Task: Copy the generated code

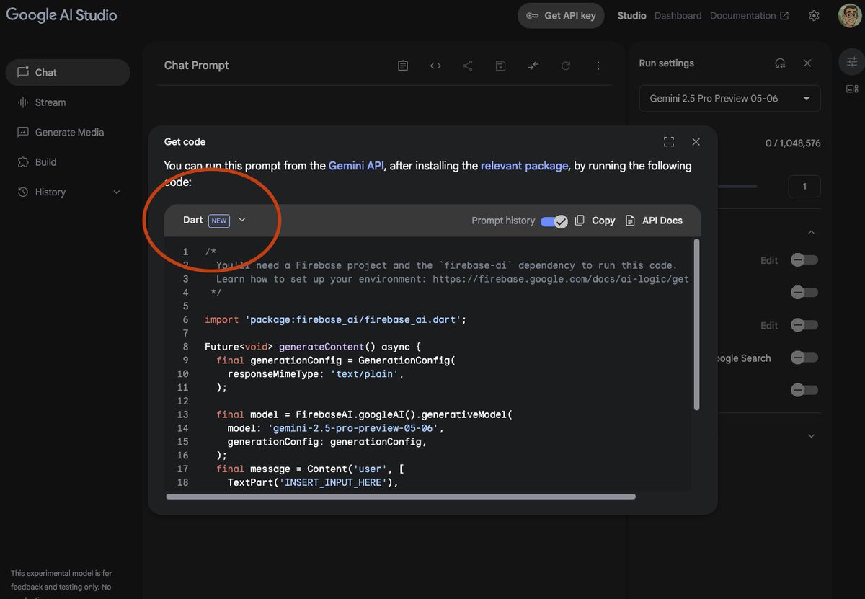Action: 595,221
